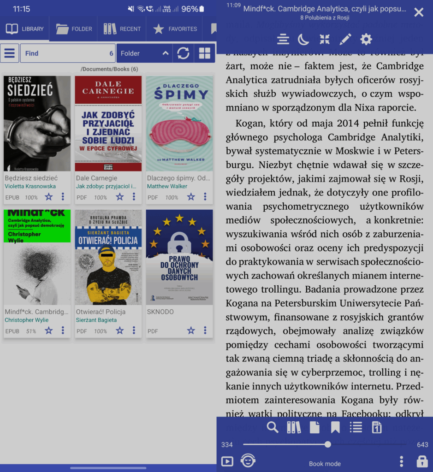Select author link Christopher Wylie
Screen dimensions: 433x472
pyautogui.click(x=26, y=320)
